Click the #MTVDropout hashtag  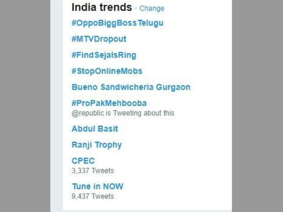(99, 39)
